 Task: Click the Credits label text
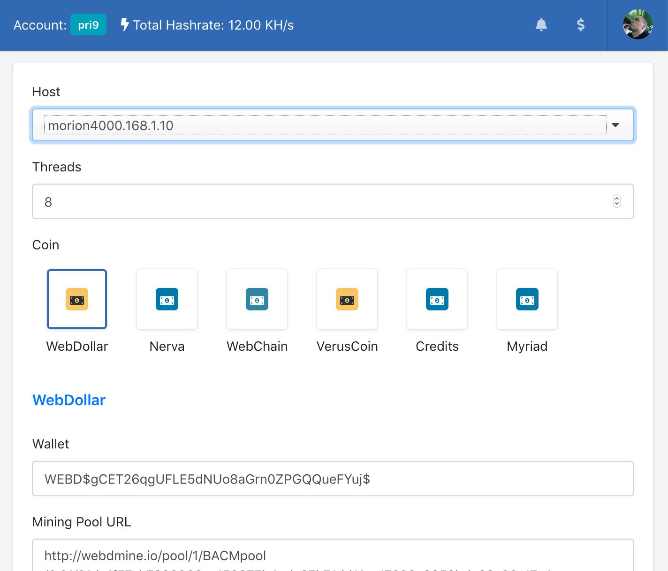[x=437, y=347]
